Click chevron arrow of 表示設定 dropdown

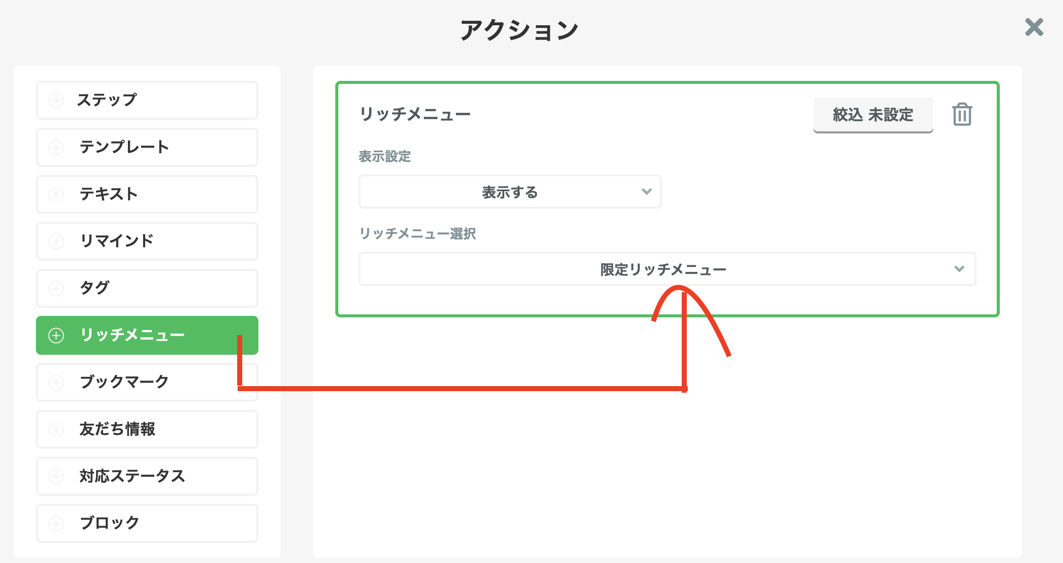(x=646, y=192)
